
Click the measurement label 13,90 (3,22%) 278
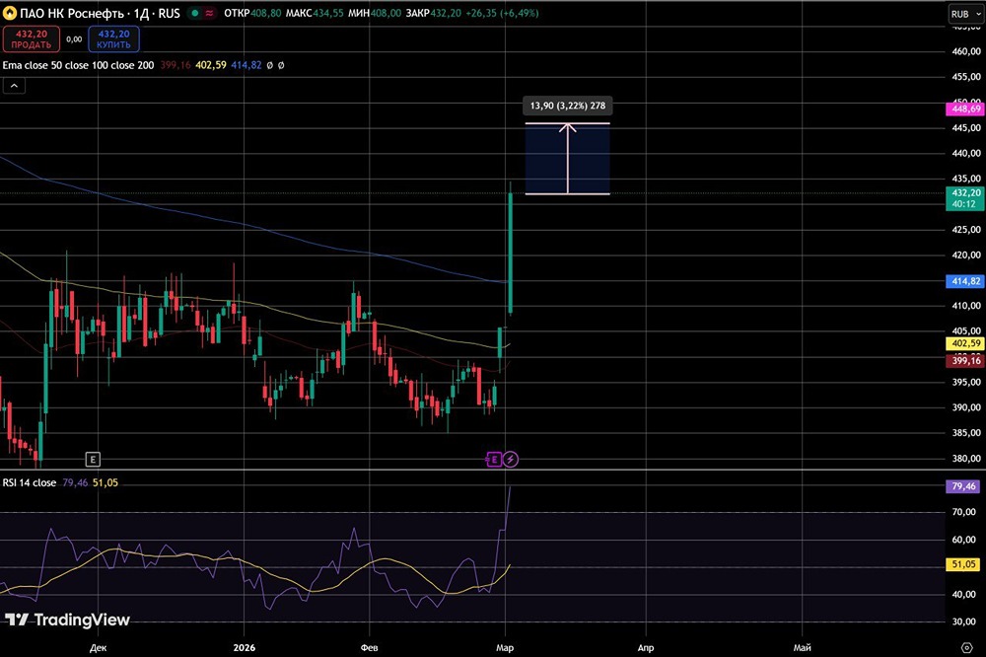point(567,106)
